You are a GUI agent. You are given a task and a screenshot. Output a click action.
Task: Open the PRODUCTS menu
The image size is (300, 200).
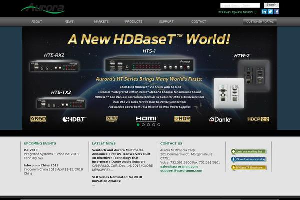click(134, 22)
